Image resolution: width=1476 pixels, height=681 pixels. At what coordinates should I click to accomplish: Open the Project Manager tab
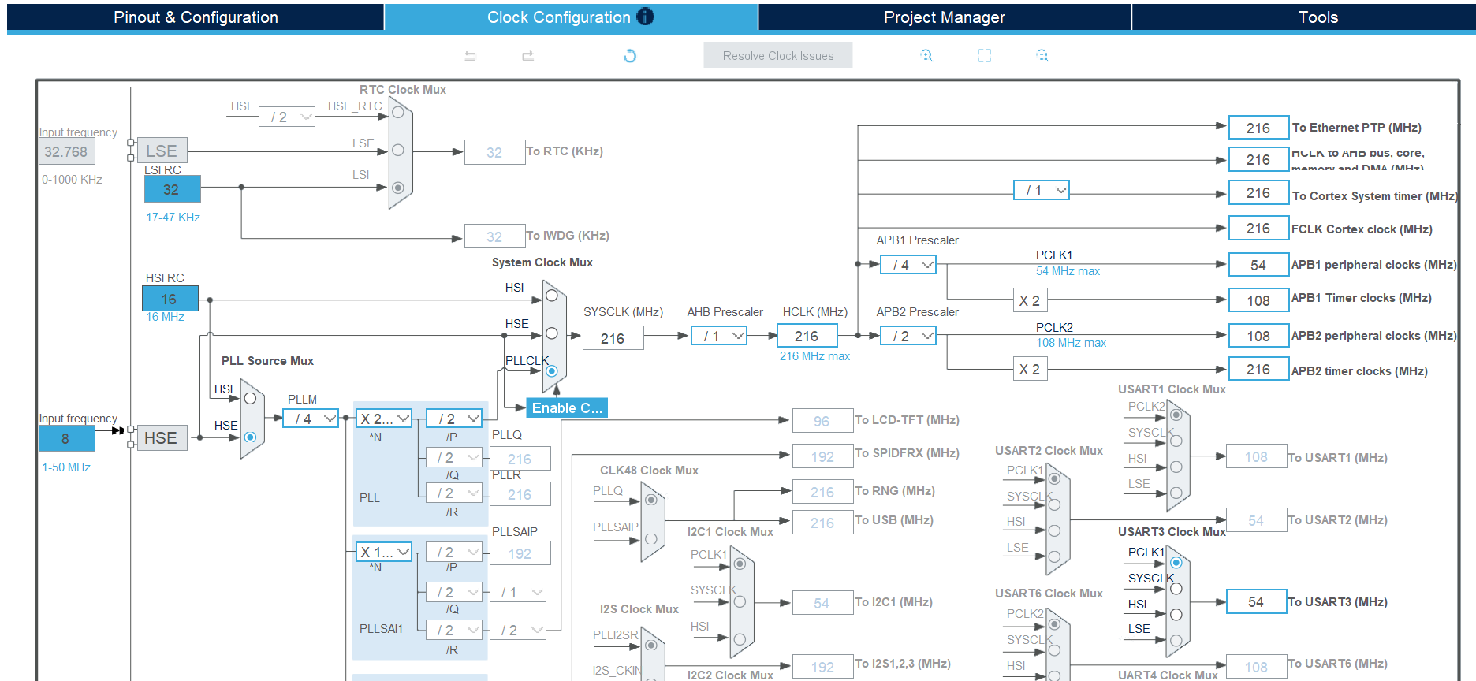944,17
